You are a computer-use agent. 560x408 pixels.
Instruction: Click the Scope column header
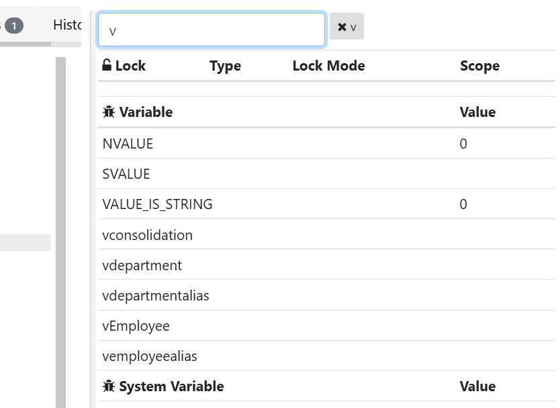(x=479, y=66)
